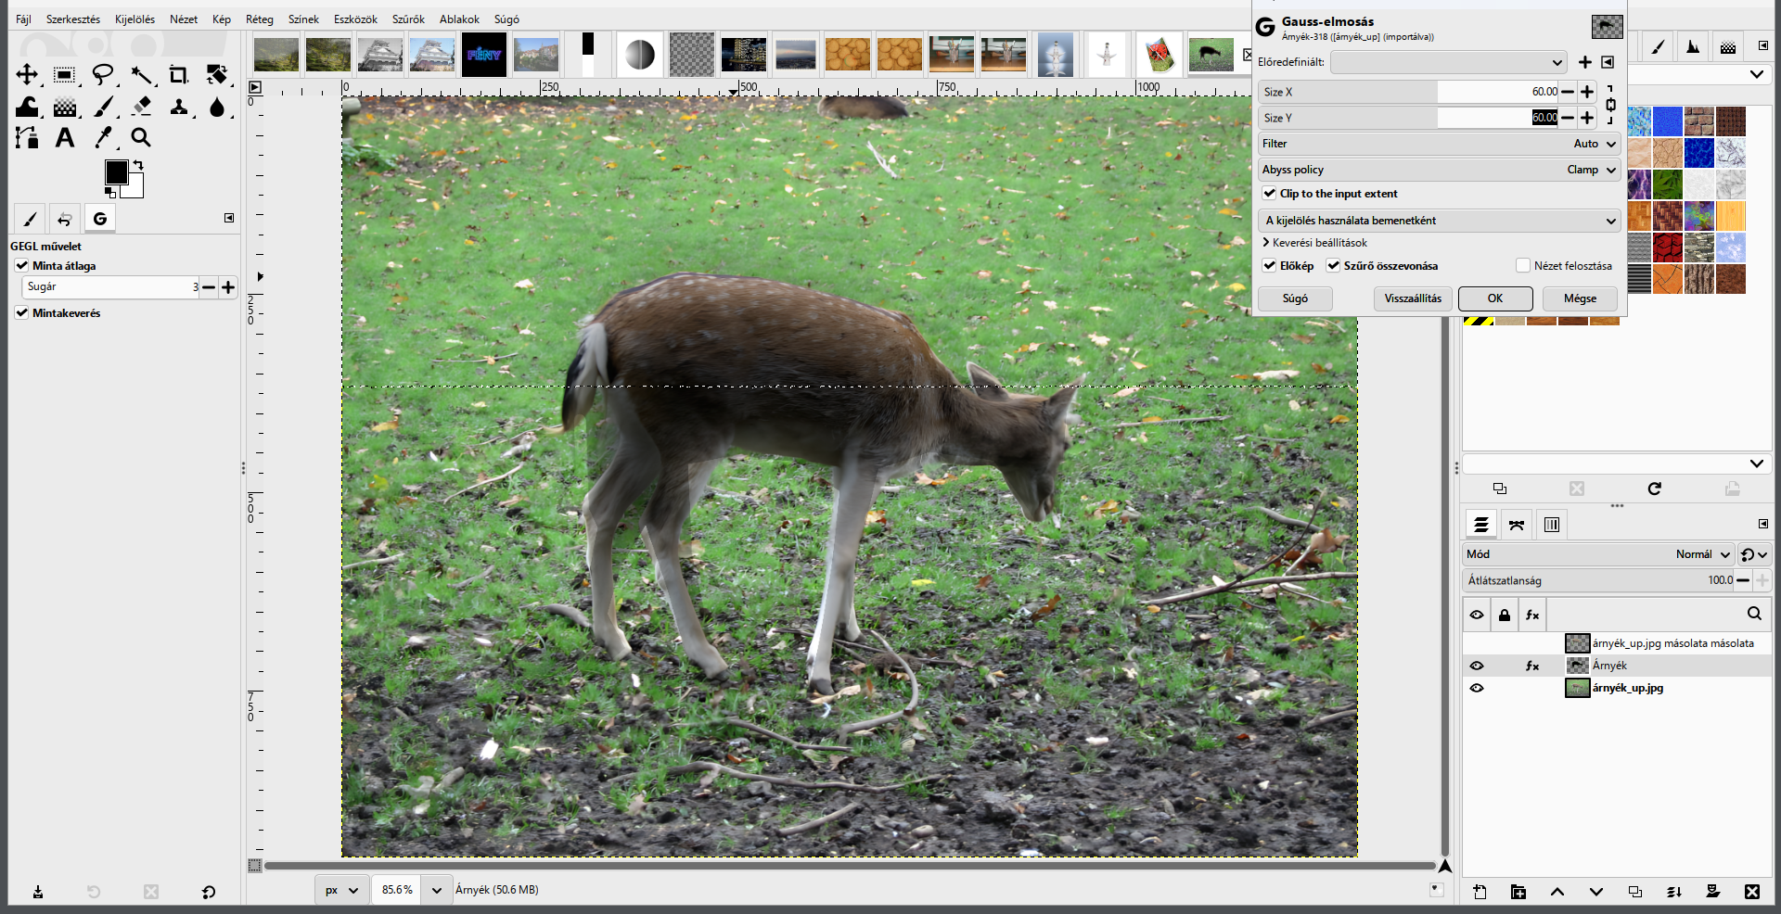
Task: Hide the árnyék_up.jpg layer
Action: click(1477, 688)
